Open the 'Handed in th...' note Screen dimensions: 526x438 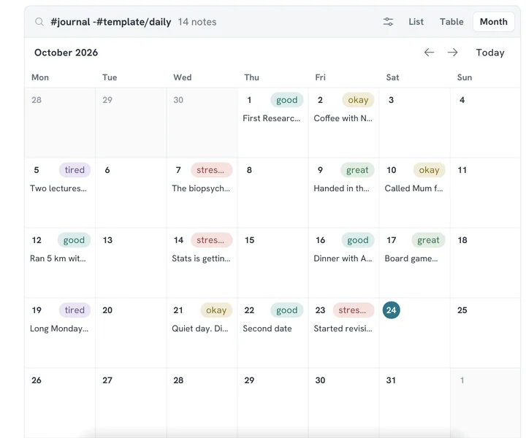point(341,188)
